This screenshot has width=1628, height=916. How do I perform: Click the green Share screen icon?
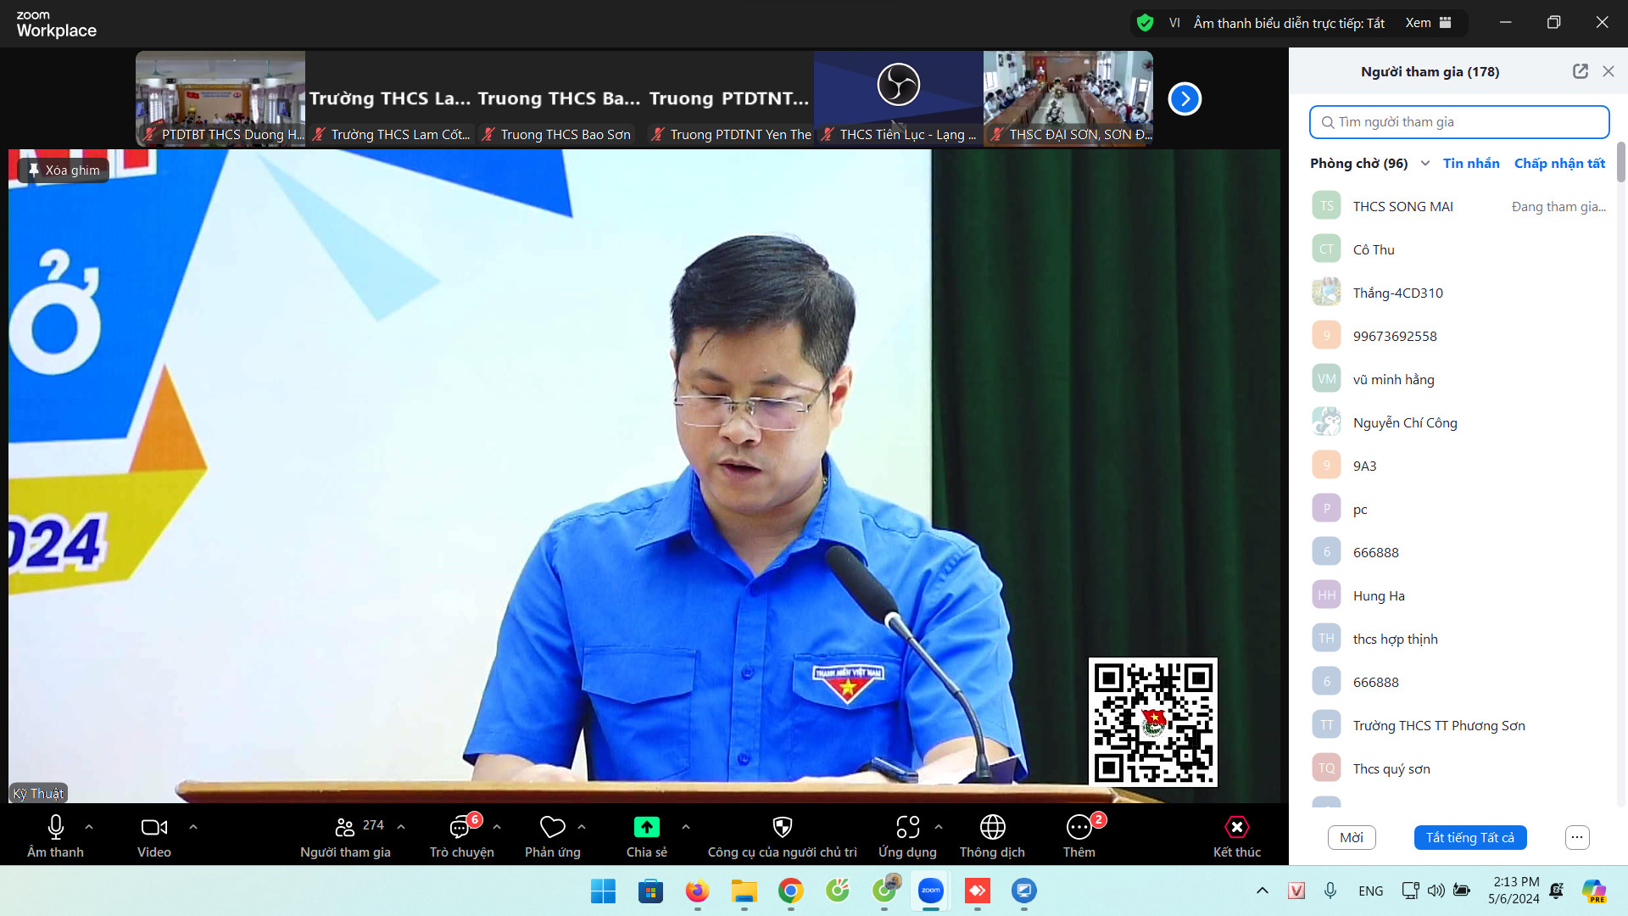(x=646, y=827)
